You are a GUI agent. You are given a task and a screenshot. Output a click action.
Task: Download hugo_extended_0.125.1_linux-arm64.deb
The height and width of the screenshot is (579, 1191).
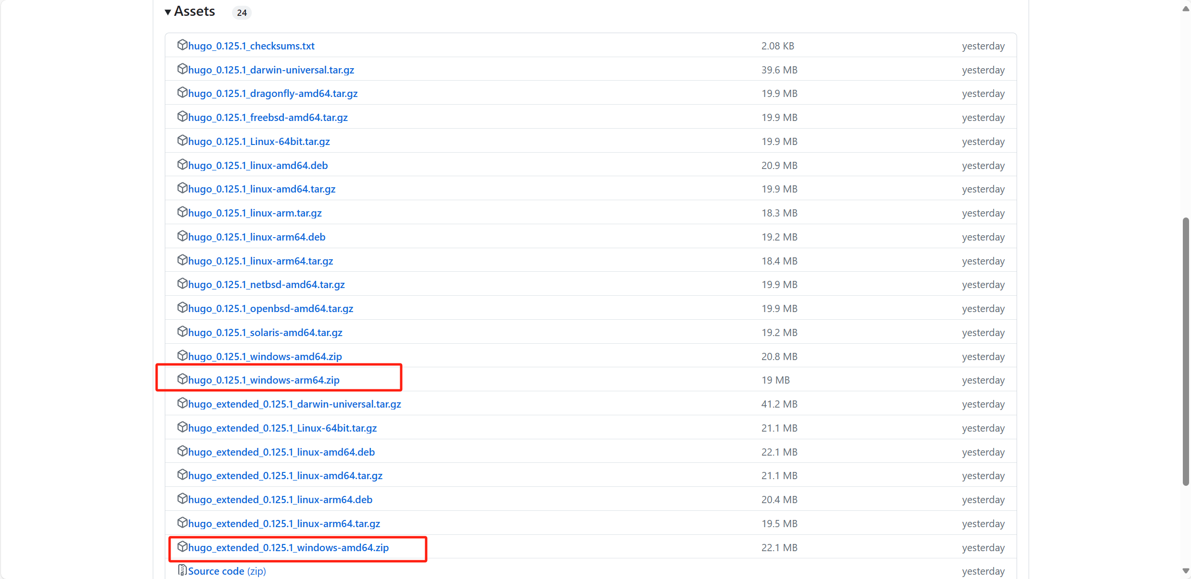click(280, 500)
